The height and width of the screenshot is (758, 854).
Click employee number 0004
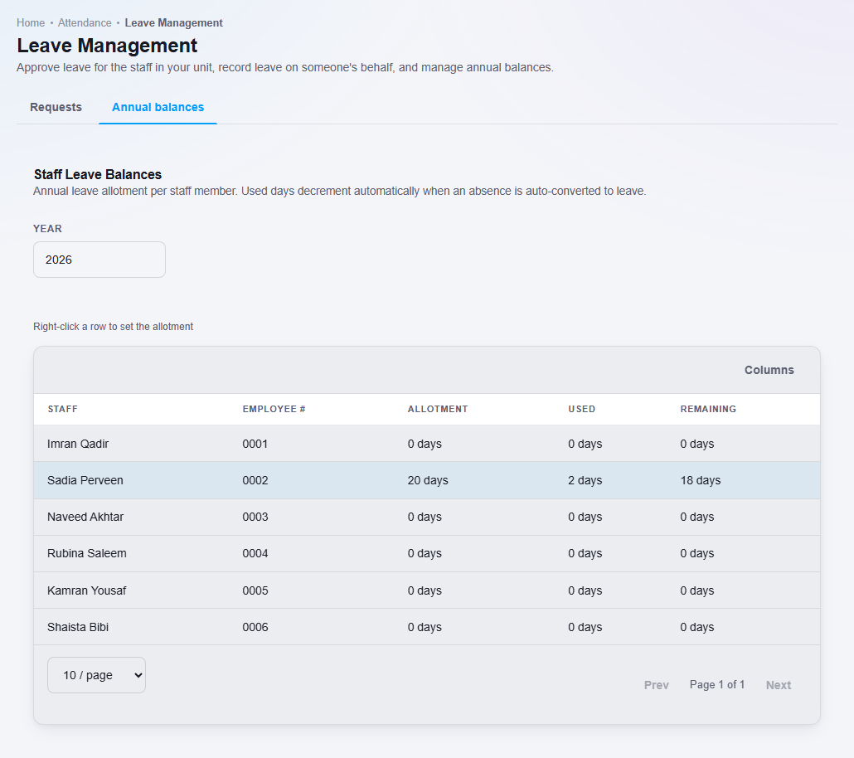click(255, 554)
